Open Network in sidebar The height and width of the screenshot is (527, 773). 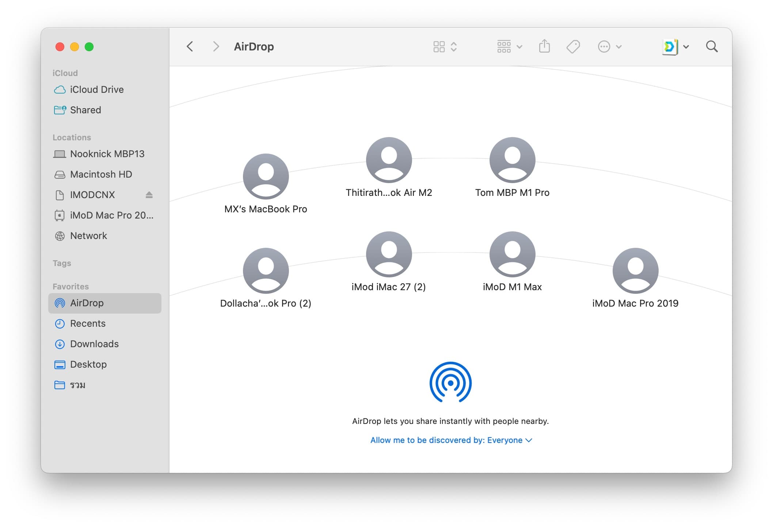[x=88, y=236]
